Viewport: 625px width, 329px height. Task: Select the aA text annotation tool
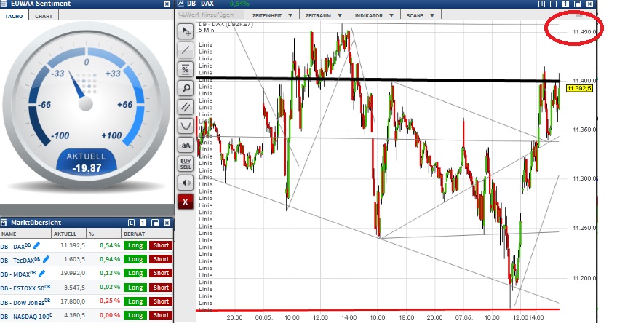186,145
